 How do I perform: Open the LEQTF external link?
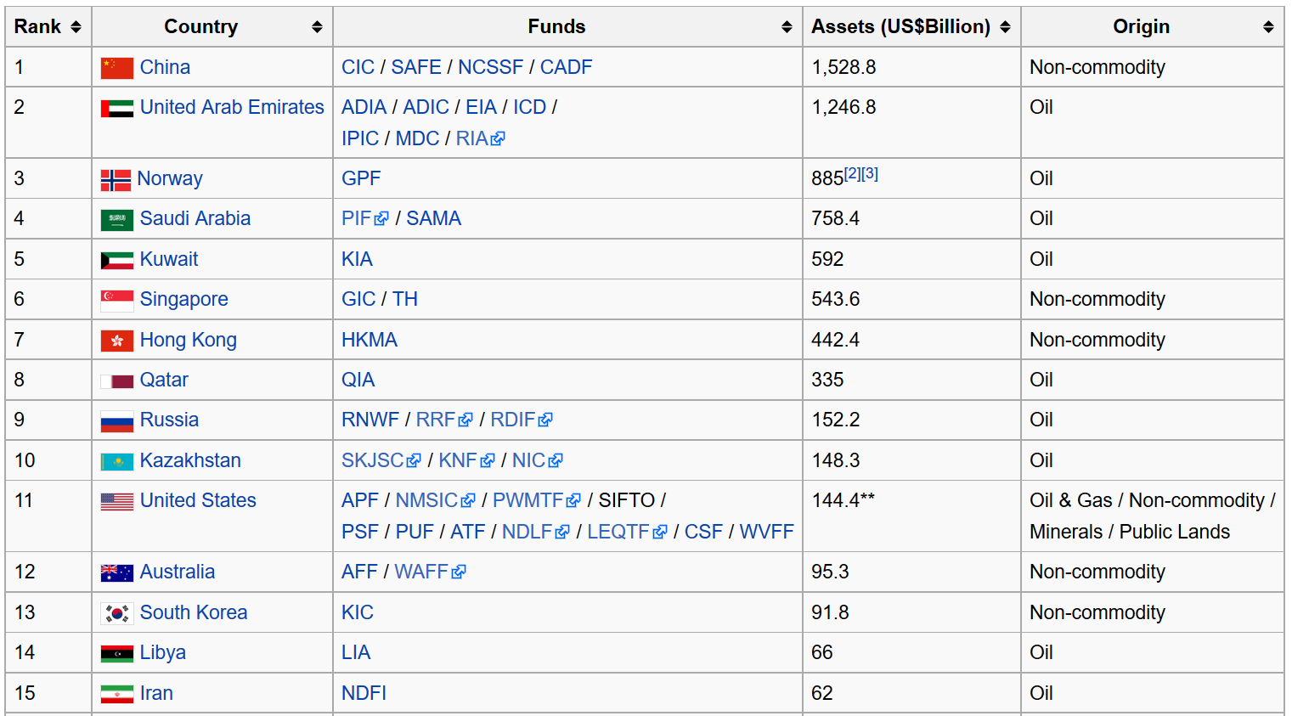pos(628,532)
